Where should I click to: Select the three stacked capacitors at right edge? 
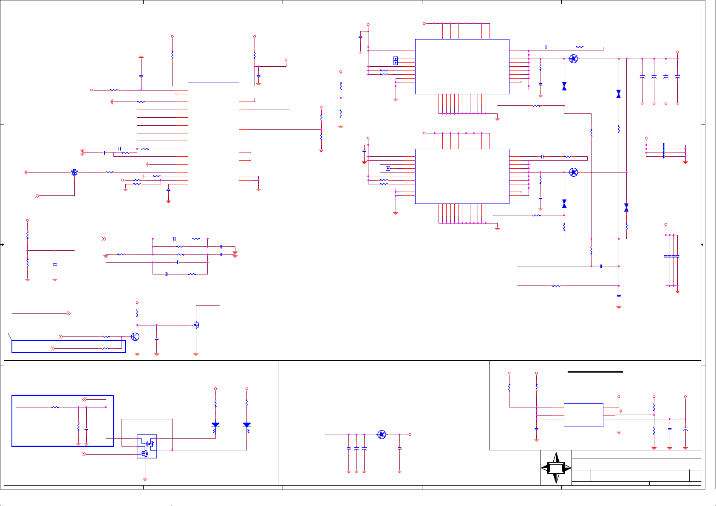tap(664, 151)
